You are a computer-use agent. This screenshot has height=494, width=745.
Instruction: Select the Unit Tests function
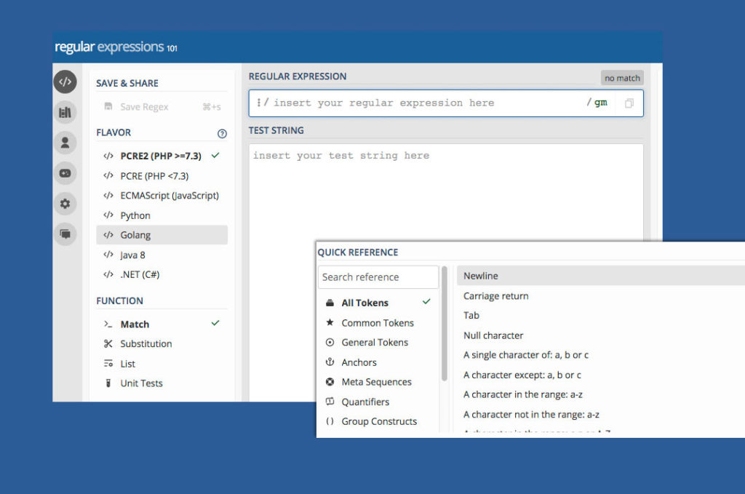point(141,383)
